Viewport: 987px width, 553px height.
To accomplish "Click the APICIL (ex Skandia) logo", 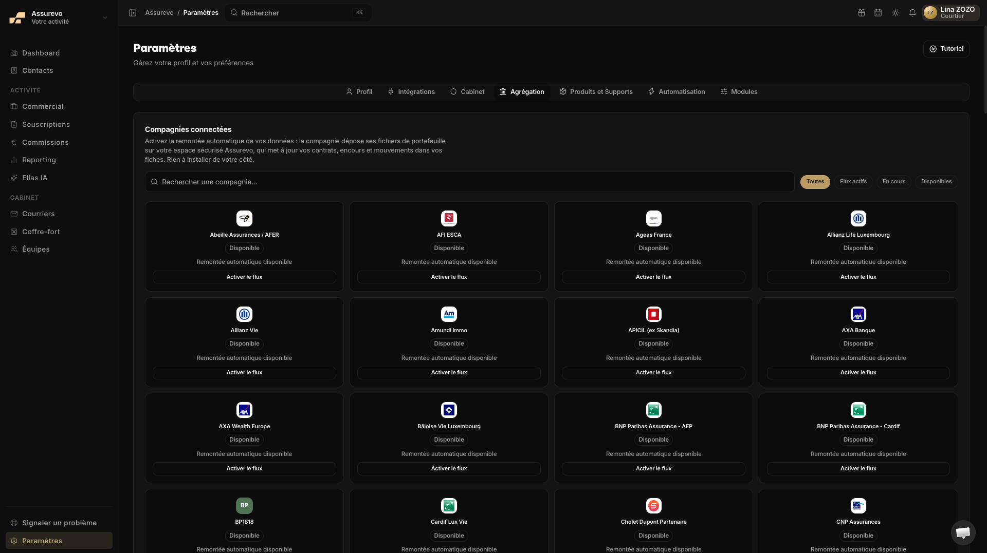I will (653, 314).
